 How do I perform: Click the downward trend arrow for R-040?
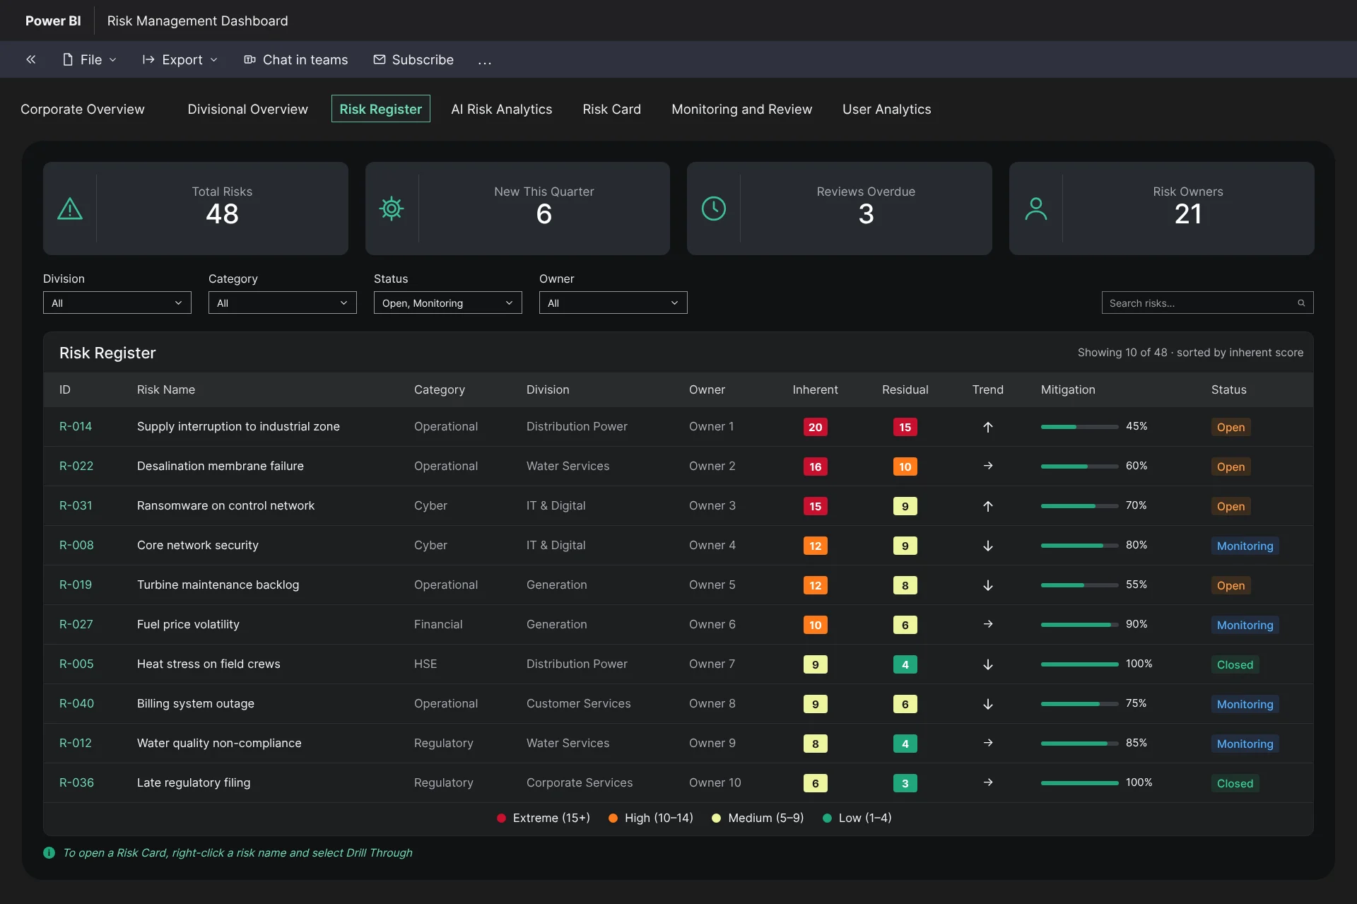[x=988, y=704]
